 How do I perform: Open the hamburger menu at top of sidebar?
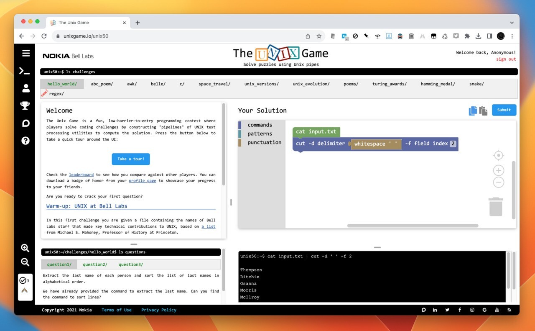pyautogui.click(x=25, y=53)
